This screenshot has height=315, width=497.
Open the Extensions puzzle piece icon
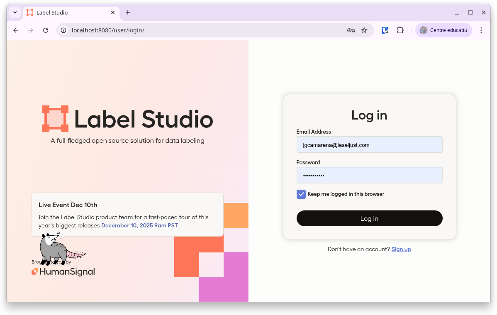pyautogui.click(x=400, y=30)
